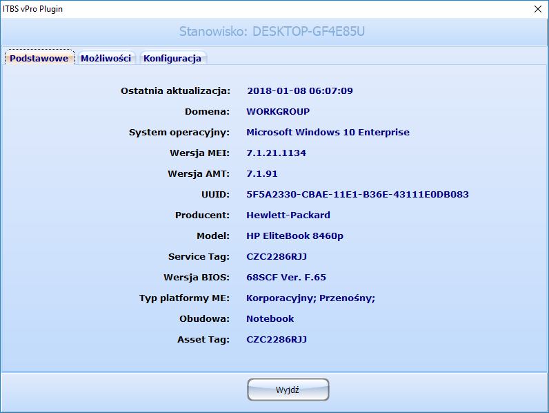The height and width of the screenshot is (413, 549).
Task: Click the last update timestamp 2018-01-08 06:07:09
Action: (x=300, y=91)
